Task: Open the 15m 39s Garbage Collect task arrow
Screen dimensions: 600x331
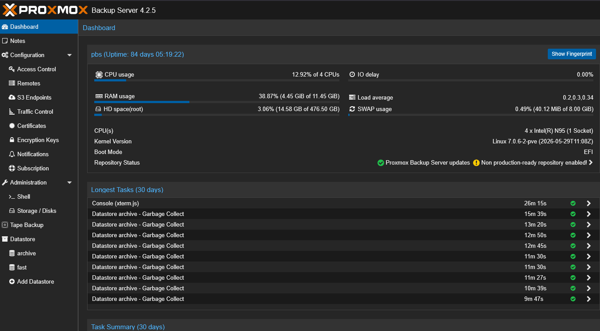Action: coord(588,214)
